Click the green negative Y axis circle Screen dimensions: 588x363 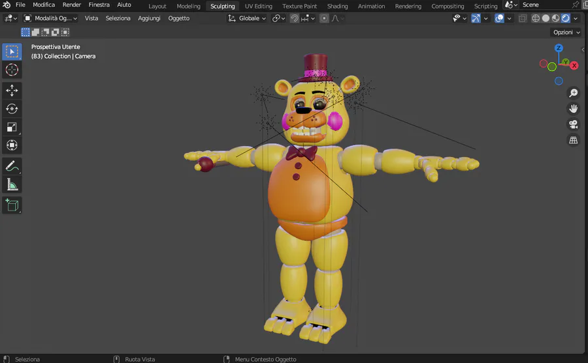coord(552,67)
